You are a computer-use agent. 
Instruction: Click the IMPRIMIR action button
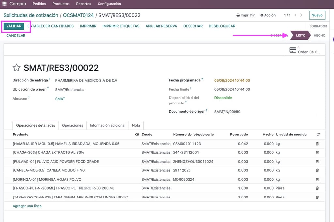click(88, 26)
